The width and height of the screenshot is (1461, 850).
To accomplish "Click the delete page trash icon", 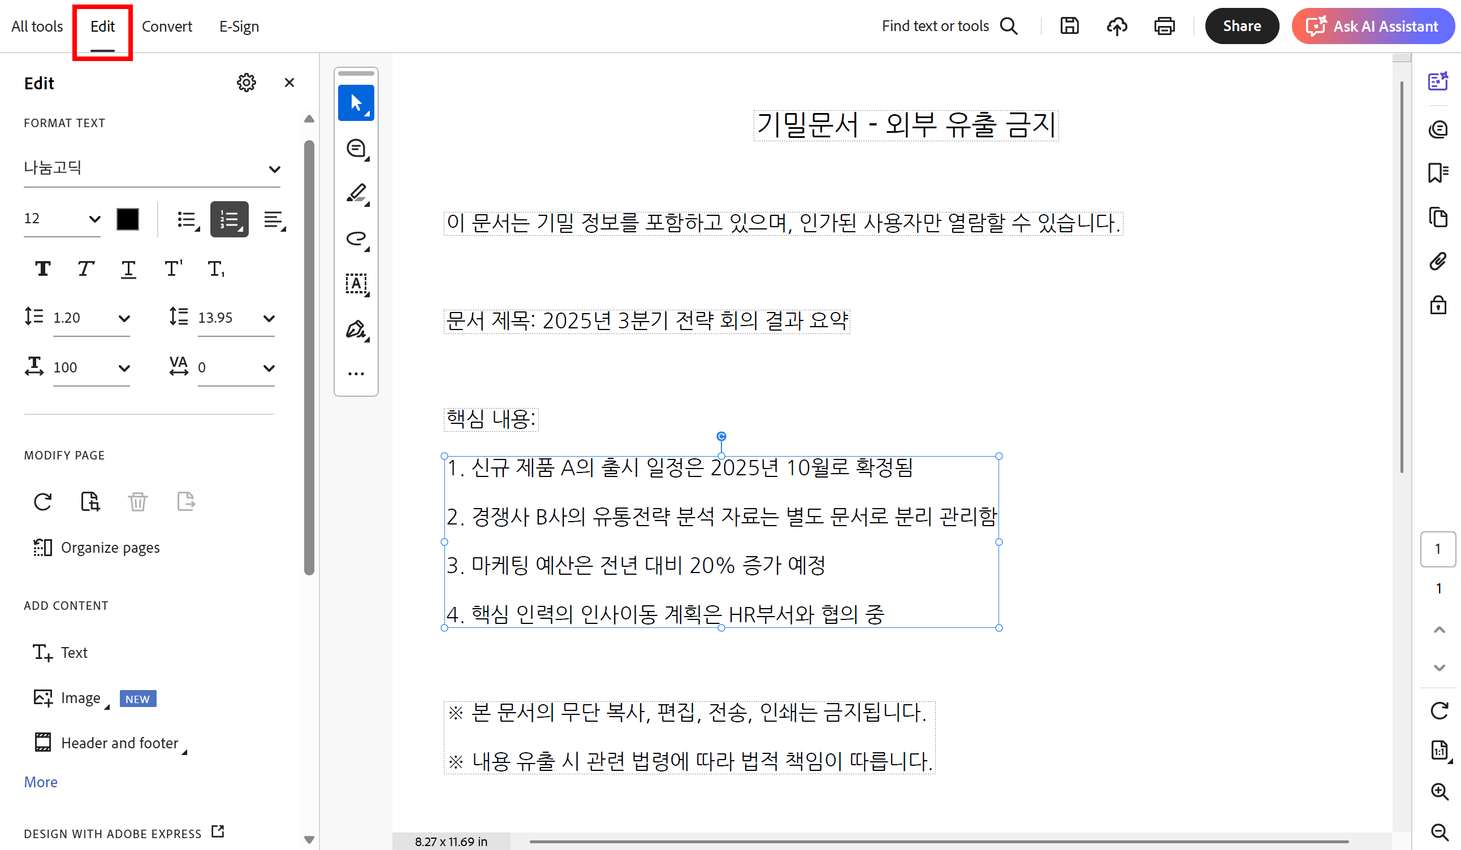I will pyautogui.click(x=137, y=501).
